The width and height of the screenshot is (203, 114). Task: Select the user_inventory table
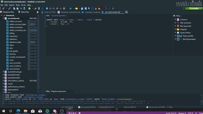point(15,66)
